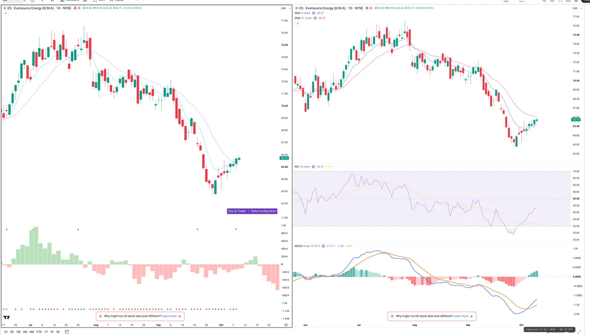The width and height of the screenshot is (590, 335).
Task: Click the Aug label on left time axis
Action: click(95, 325)
